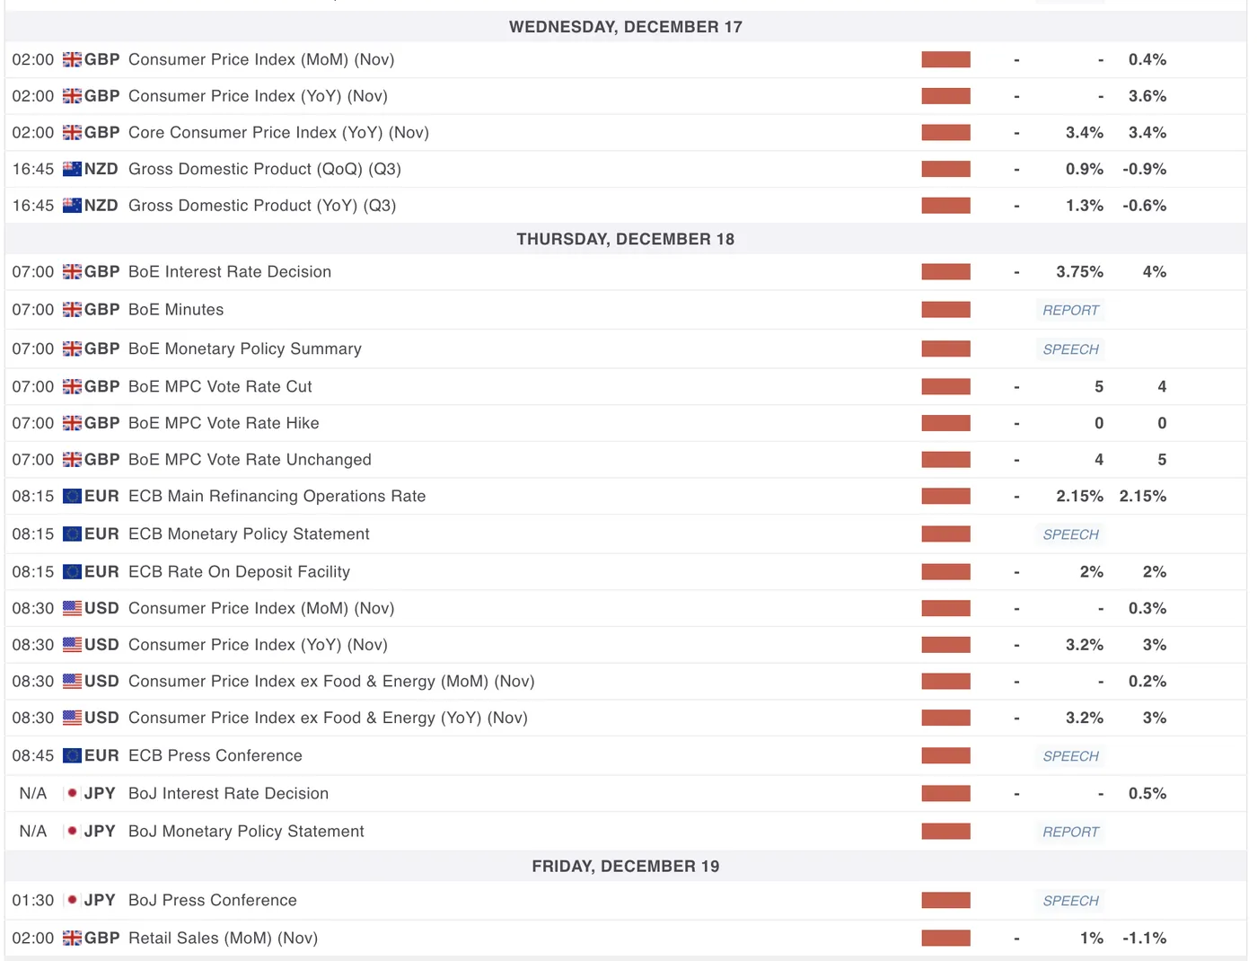Image resolution: width=1257 pixels, height=961 pixels.
Task: Click Japan flag on BoJ Press Conference row
Action: pyautogui.click(x=72, y=900)
